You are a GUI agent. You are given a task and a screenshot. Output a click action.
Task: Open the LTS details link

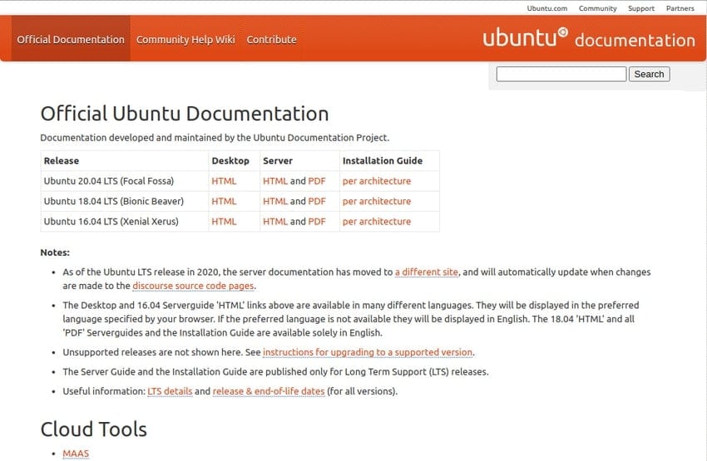tap(170, 391)
